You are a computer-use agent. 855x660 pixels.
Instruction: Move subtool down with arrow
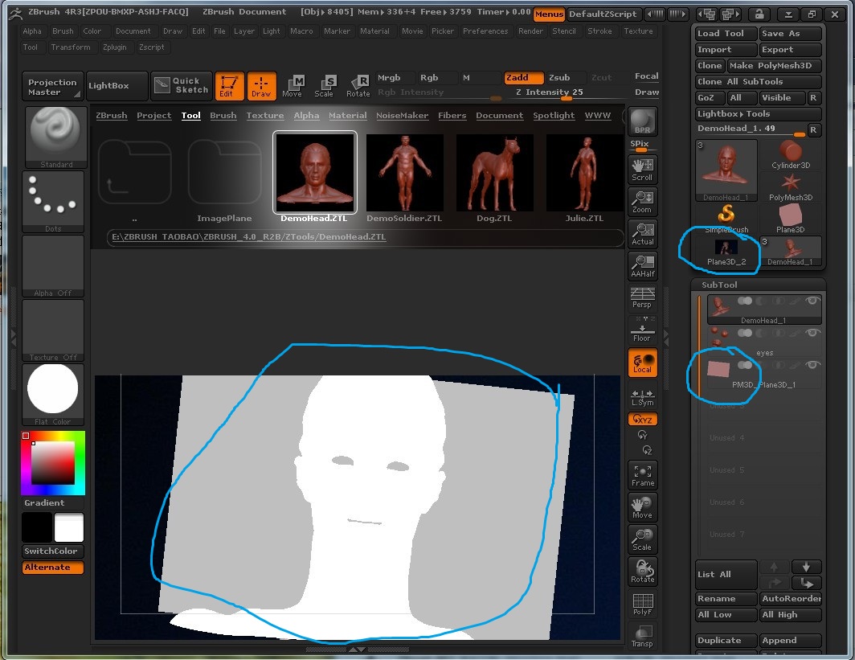(x=806, y=568)
